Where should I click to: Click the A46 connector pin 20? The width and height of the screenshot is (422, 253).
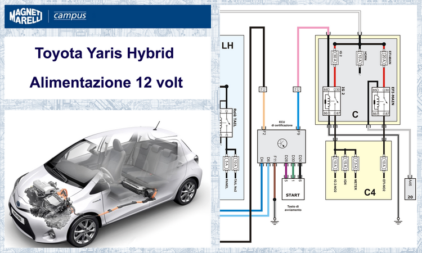[410, 189]
